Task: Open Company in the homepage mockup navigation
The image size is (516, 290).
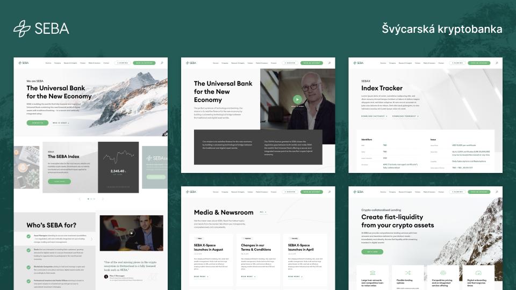Action: [58, 63]
